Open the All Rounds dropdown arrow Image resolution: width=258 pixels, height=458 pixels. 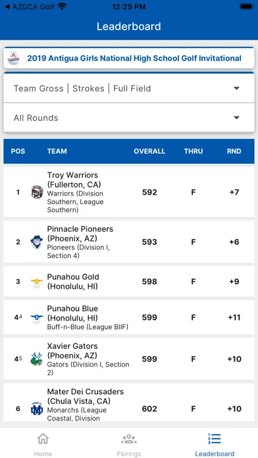tap(237, 118)
